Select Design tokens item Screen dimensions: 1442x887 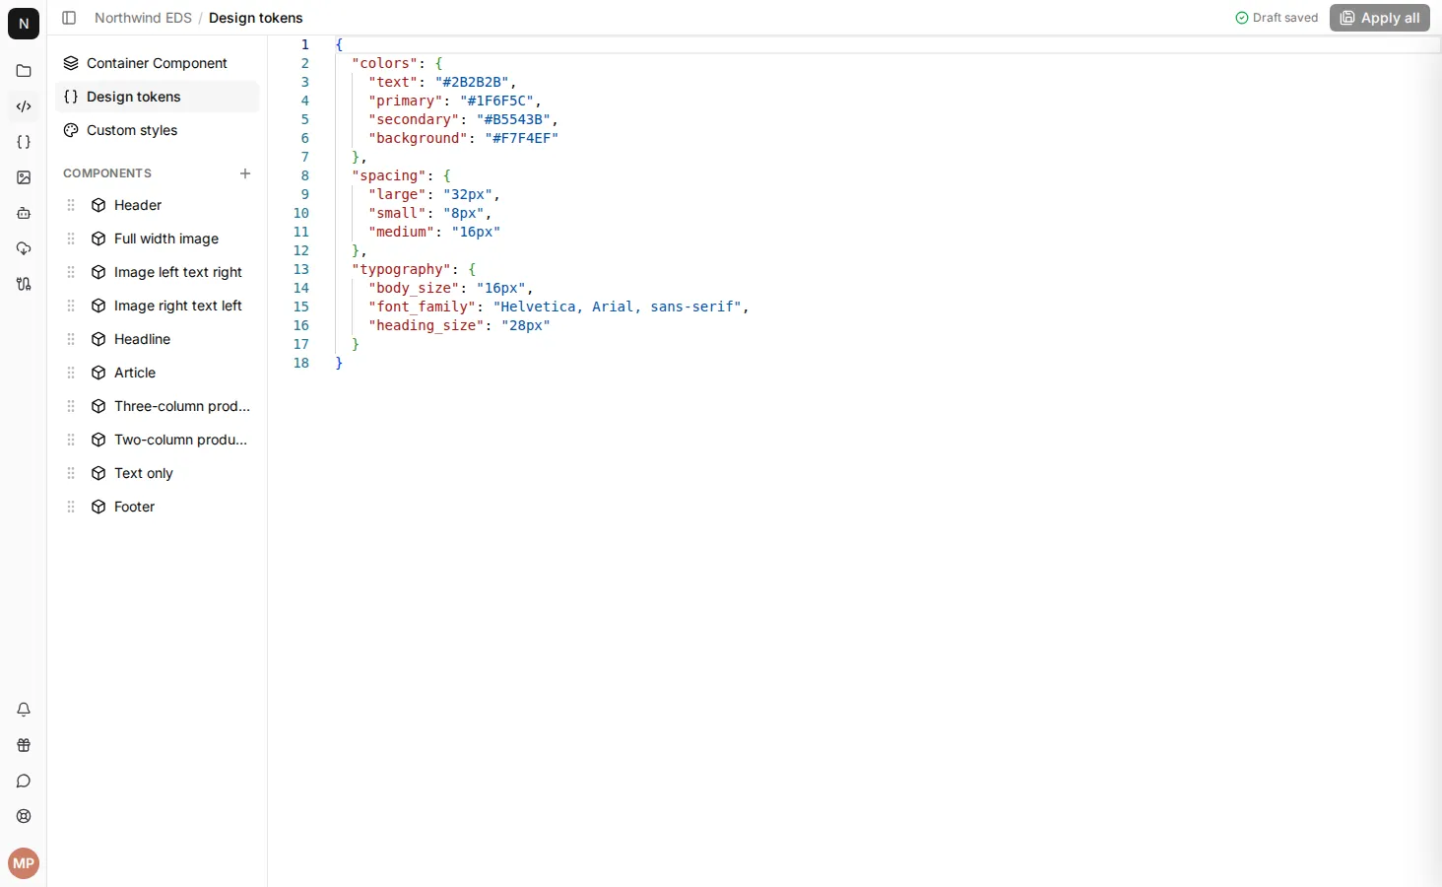click(158, 97)
